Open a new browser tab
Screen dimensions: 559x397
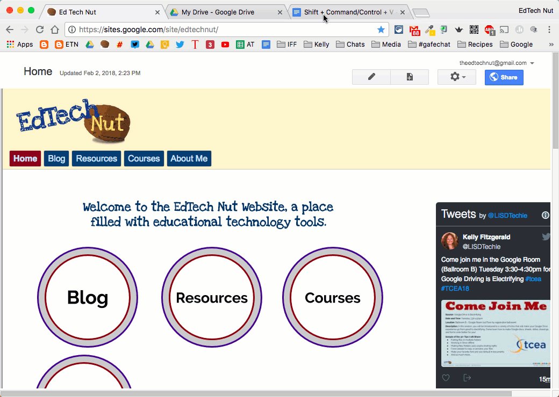(421, 13)
